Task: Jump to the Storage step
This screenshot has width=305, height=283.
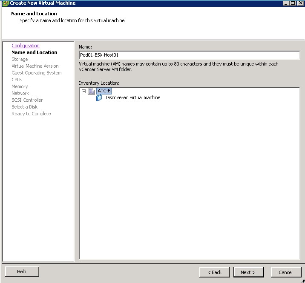Action: (20, 60)
